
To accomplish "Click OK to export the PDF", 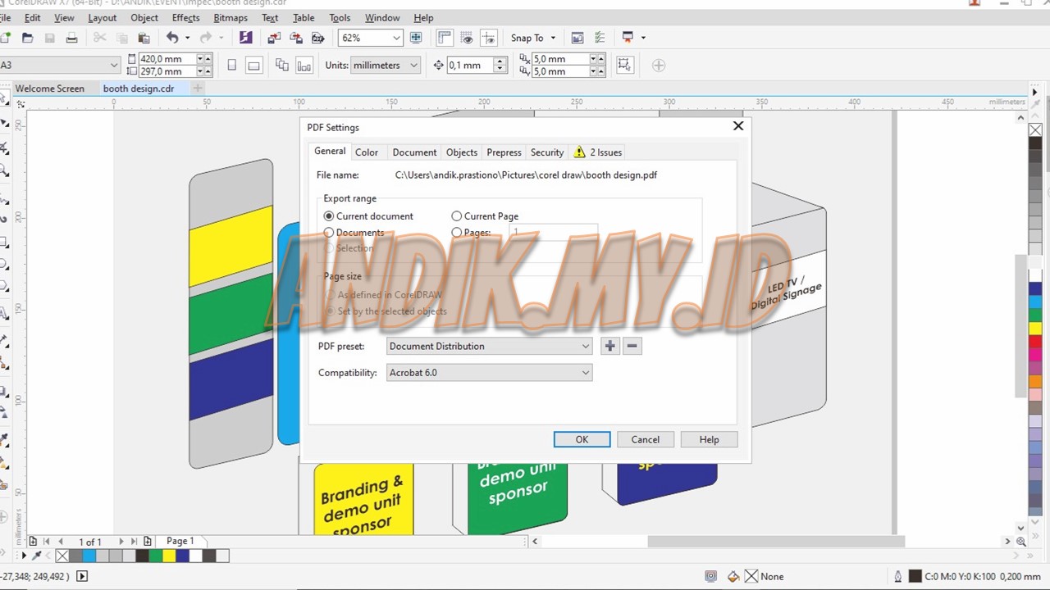I will click(582, 439).
